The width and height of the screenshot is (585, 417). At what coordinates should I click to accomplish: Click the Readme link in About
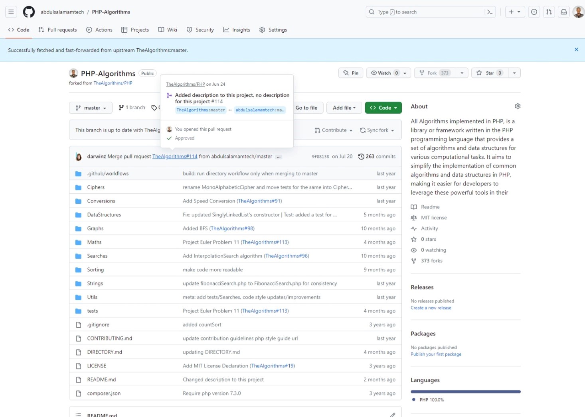[x=425, y=207]
